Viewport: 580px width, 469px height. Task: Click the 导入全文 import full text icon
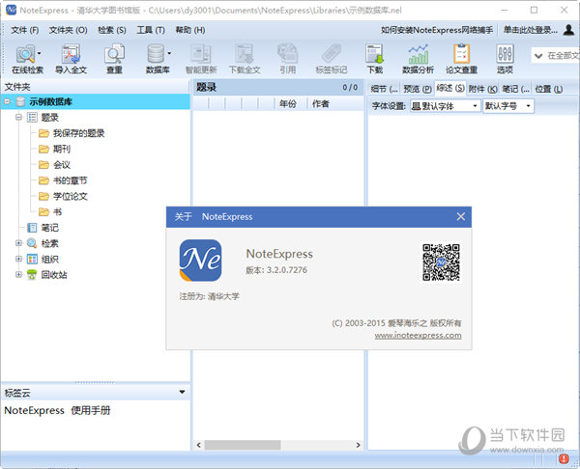tap(71, 58)
